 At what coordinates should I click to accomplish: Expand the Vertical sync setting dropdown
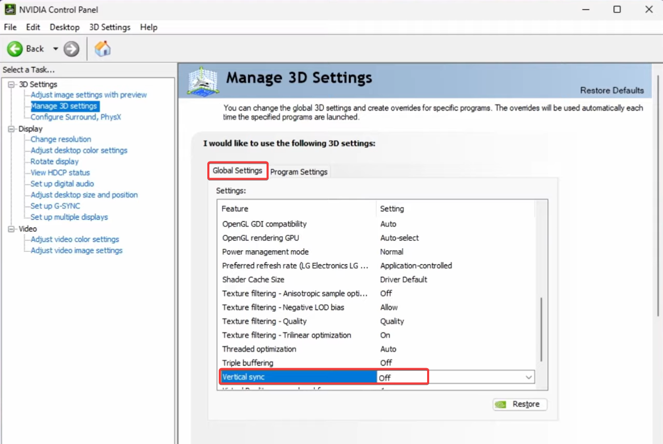coord(528,378)
